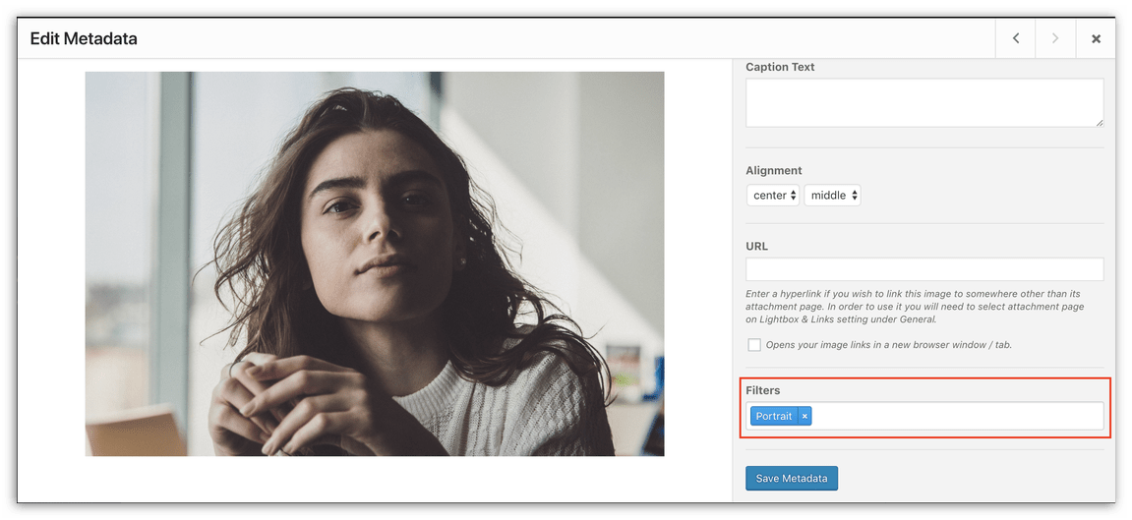Click the Alignment section label
The height and width of the screenshot is (520, 1132).
coord(774,171)
